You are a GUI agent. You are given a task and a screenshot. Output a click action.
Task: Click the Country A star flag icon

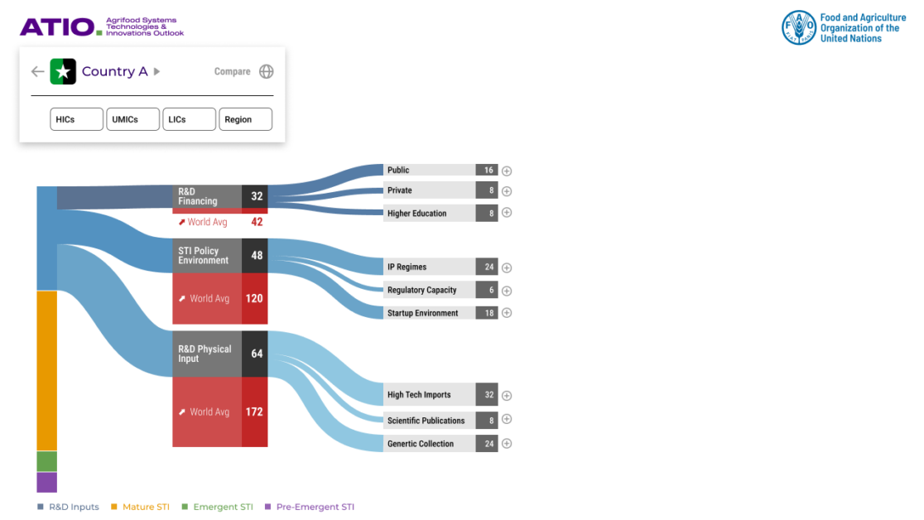[63, 71]
